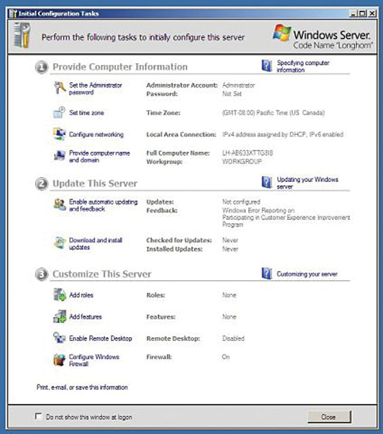Click the Configure networking monitor icon
This screenshot has height=434, width=383.
(x=59, y=134)
